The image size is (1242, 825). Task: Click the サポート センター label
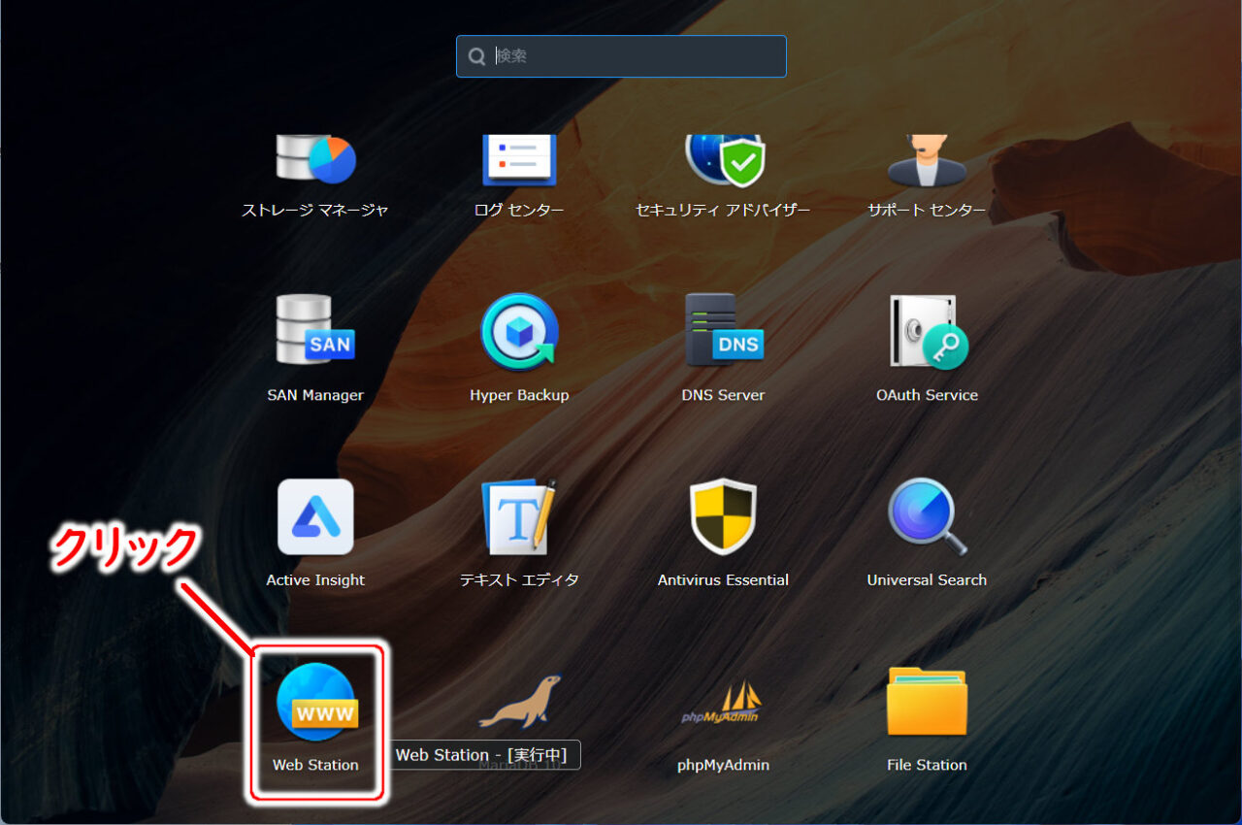click(927, 210)
